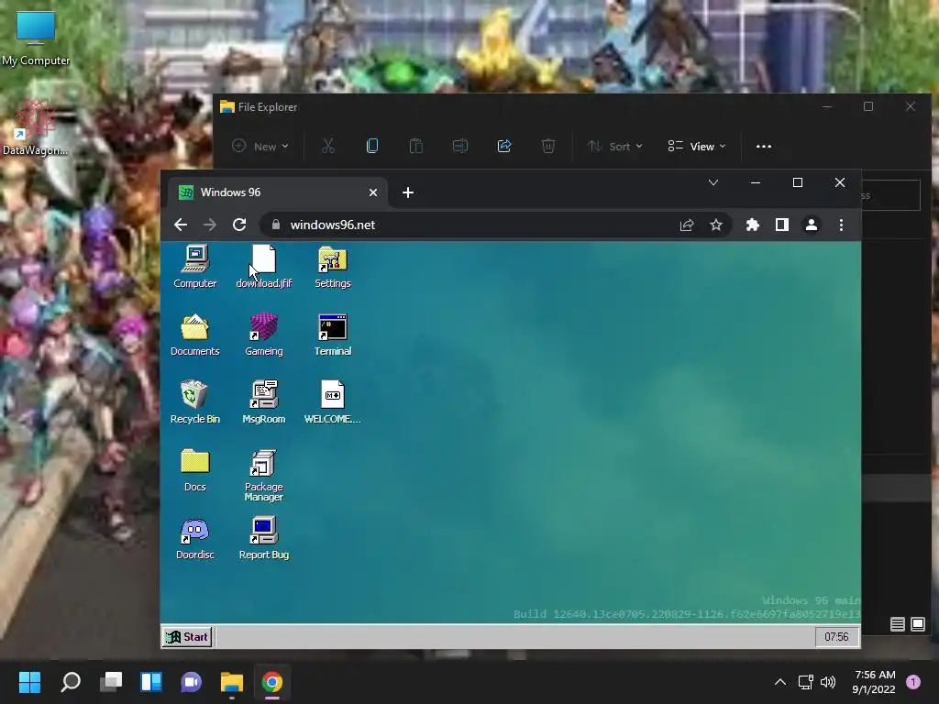The height and width of the screenshot is (704, 939).
Task: Share this page from the address bar
Action: tap(687, 225)
